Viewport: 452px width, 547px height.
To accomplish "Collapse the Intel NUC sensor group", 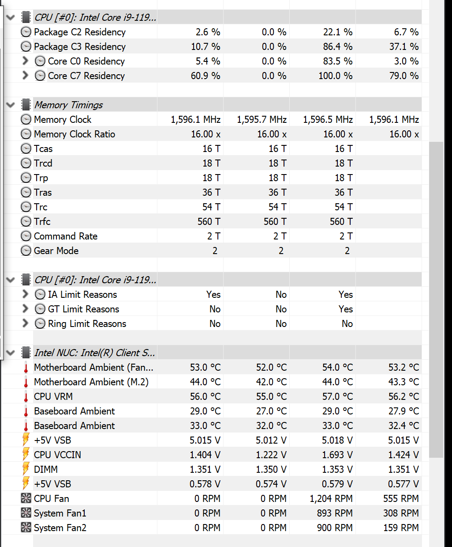I will point(11,353).
